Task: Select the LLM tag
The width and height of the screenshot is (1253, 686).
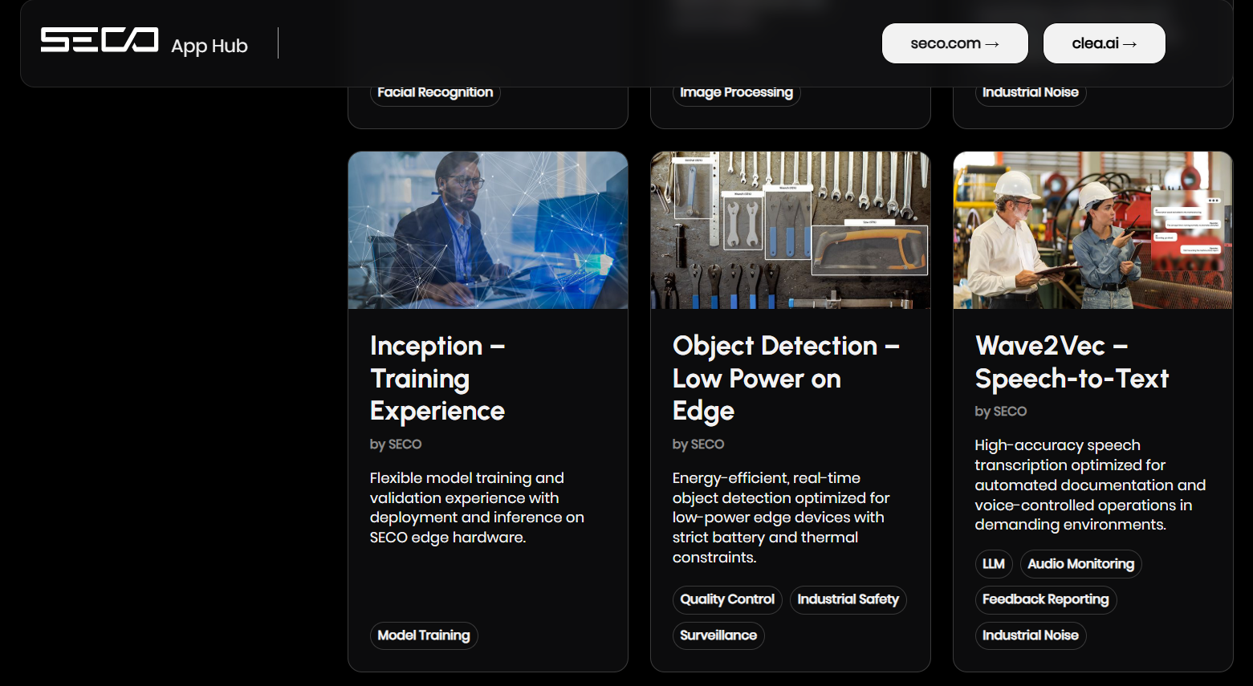Action: (994, 564)
